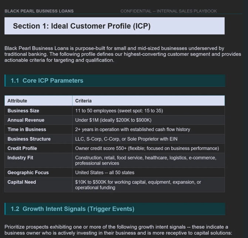Click the Owner credit score 550+ cell

(x=148, y=148)
